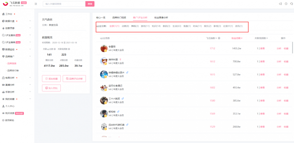Screen dimensions: 294x143
Task: Open 品牌排行榜 in the sidebar
Action: 13,71
